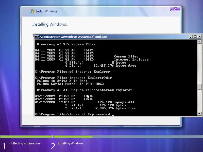Maximize the cmd.exe window
This screenshot has height=152, width=203.
[195, 37]
